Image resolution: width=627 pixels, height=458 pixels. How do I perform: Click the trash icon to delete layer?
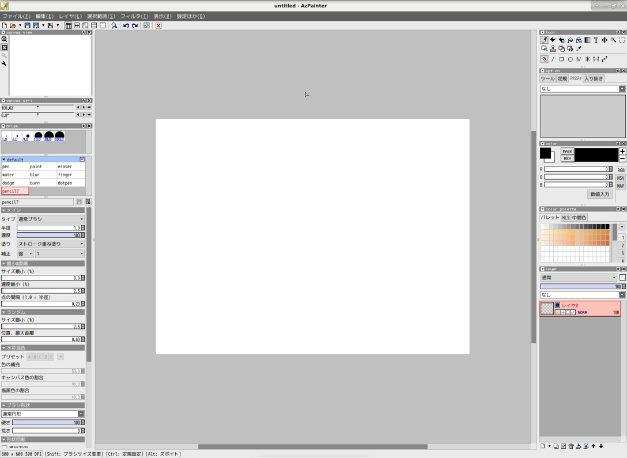coord(571,446)
